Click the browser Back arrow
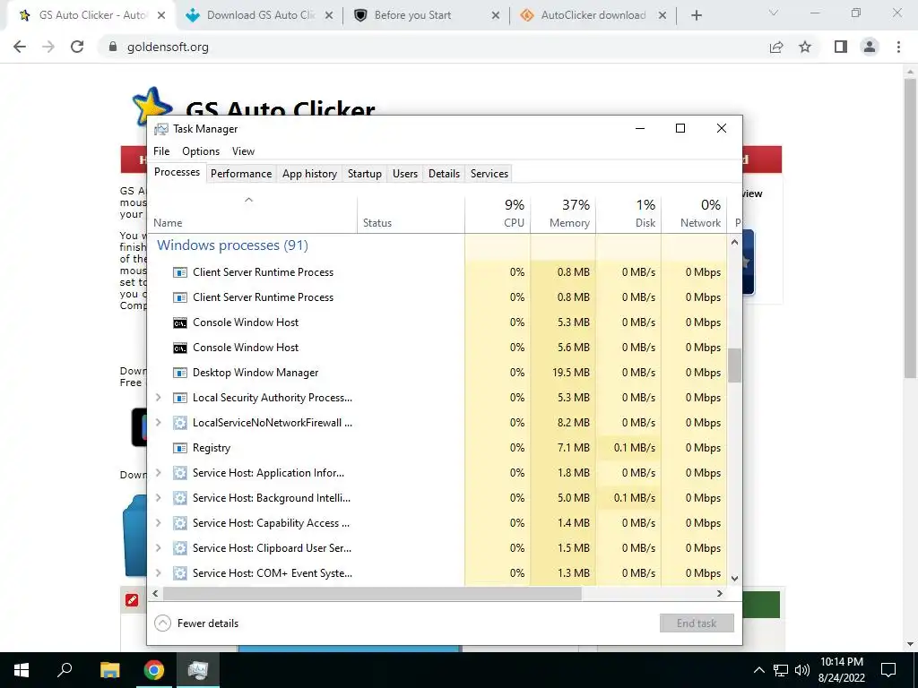Screen dimensions: 918x688 coord(20,47)
